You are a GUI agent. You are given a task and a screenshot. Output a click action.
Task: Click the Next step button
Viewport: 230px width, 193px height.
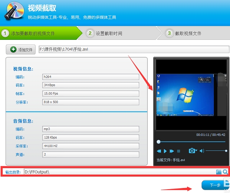[x=215, y=185]
